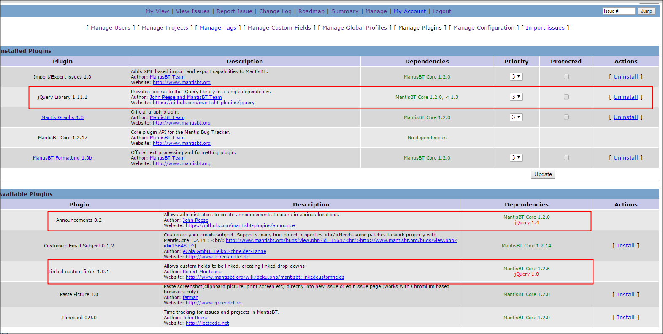Open the www.greendot.ro website link
Screen dimensions: 663x334
[x=214, y=303]
